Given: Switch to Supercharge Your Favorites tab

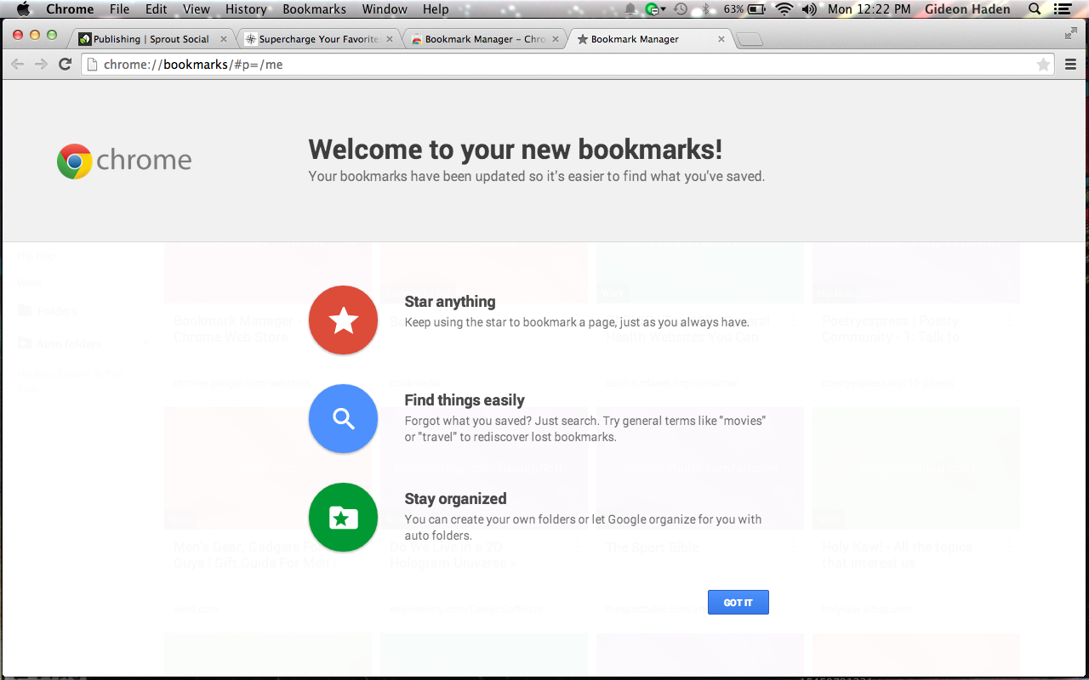Looking at the screenshot, I should tap(319, 39).
